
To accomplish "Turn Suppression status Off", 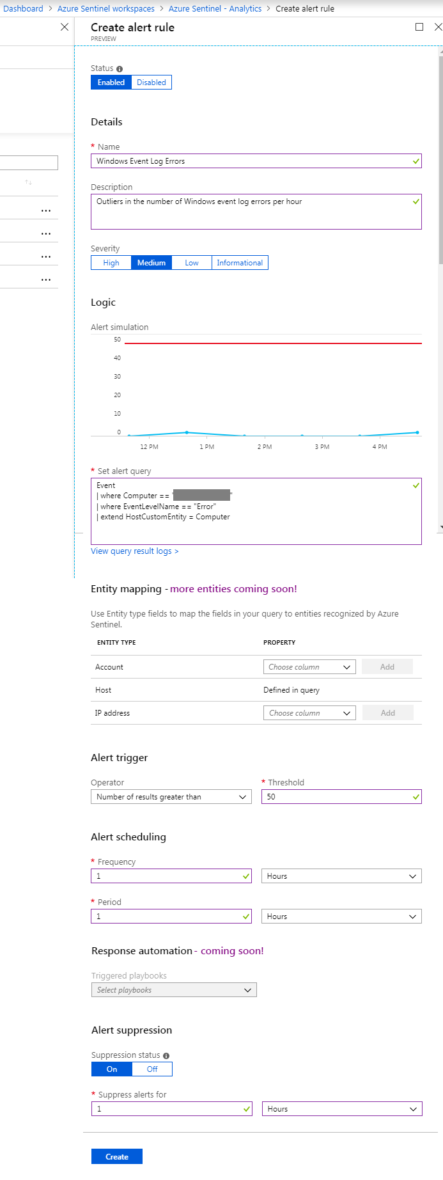I will pyautogui.click(x=152, y=1069).
